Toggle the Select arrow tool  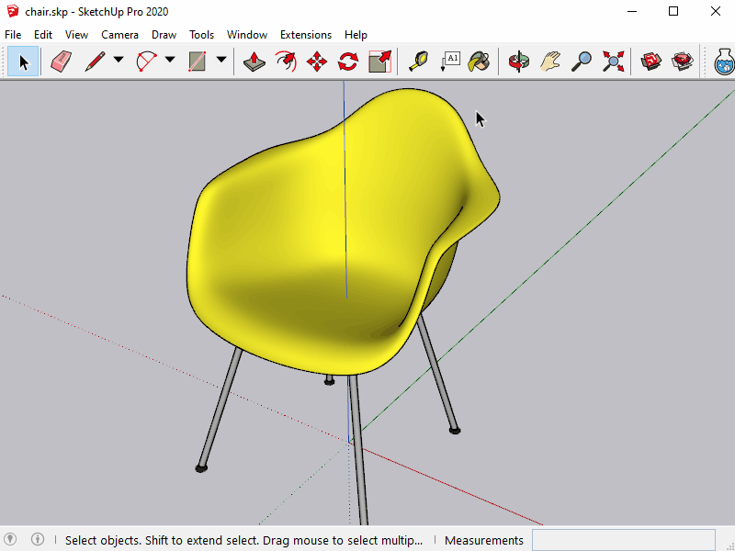(24, 62)
